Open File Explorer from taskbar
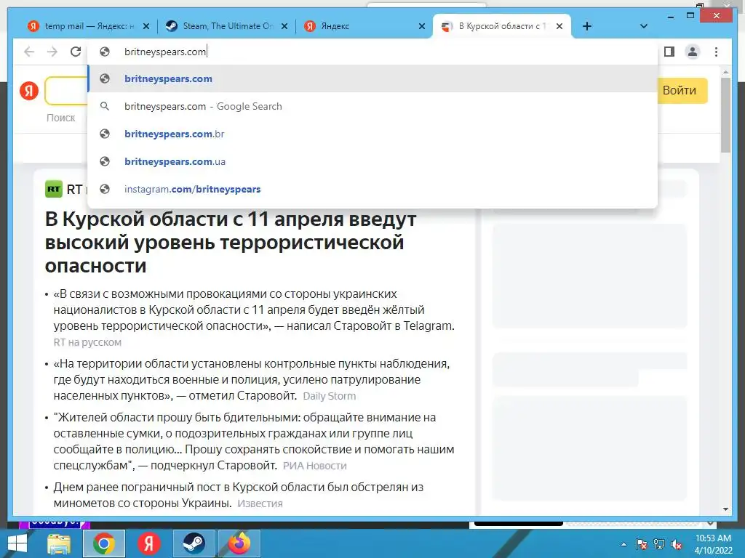This screenshot has width=745, height=558. (59, 543)
